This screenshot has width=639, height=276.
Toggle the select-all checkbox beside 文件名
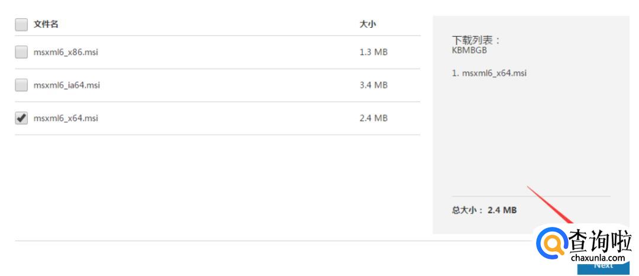pyautogui.click(x=21, y=25)
